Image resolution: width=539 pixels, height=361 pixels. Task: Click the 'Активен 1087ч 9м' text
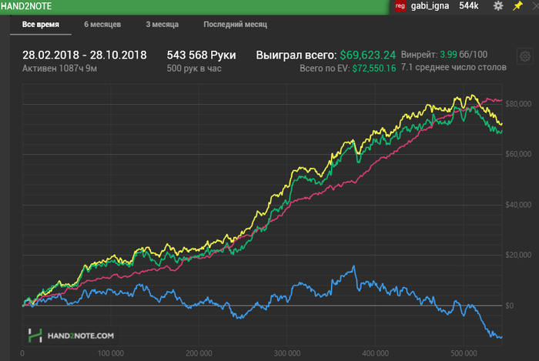point(59,69)
